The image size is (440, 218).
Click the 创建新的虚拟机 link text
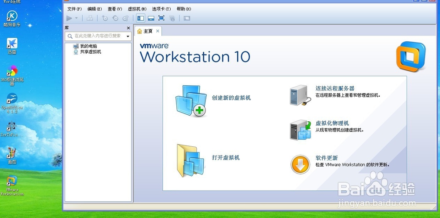[x=231, y=98]
